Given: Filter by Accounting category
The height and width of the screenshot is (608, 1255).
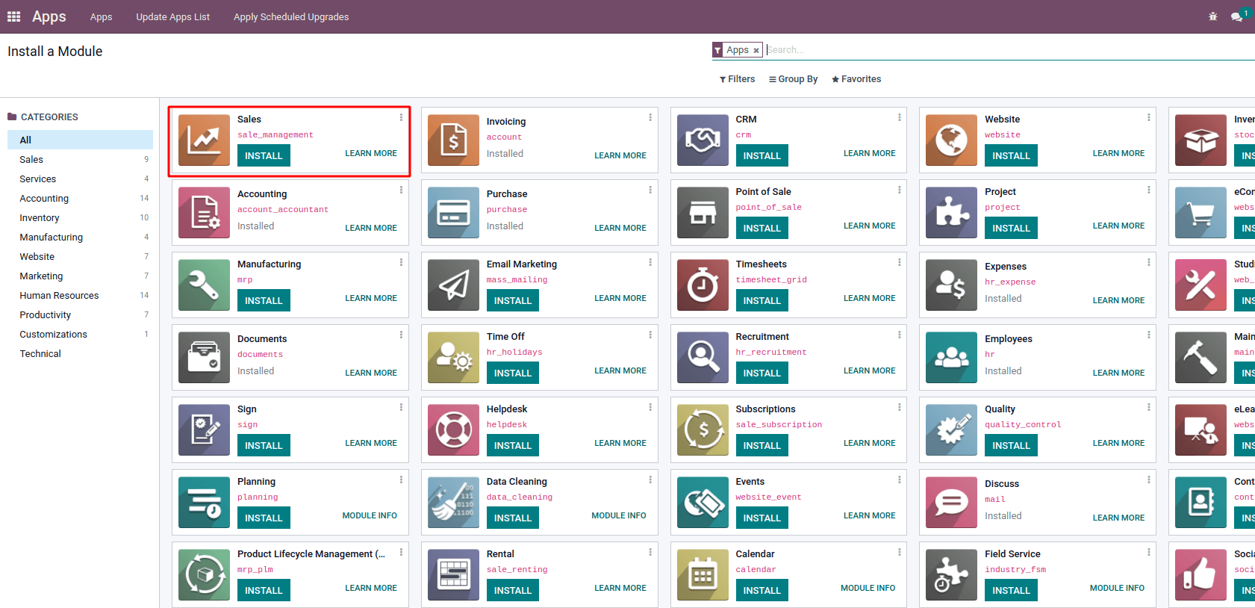Looking at the screenshot, I should [x=80, y=198].
